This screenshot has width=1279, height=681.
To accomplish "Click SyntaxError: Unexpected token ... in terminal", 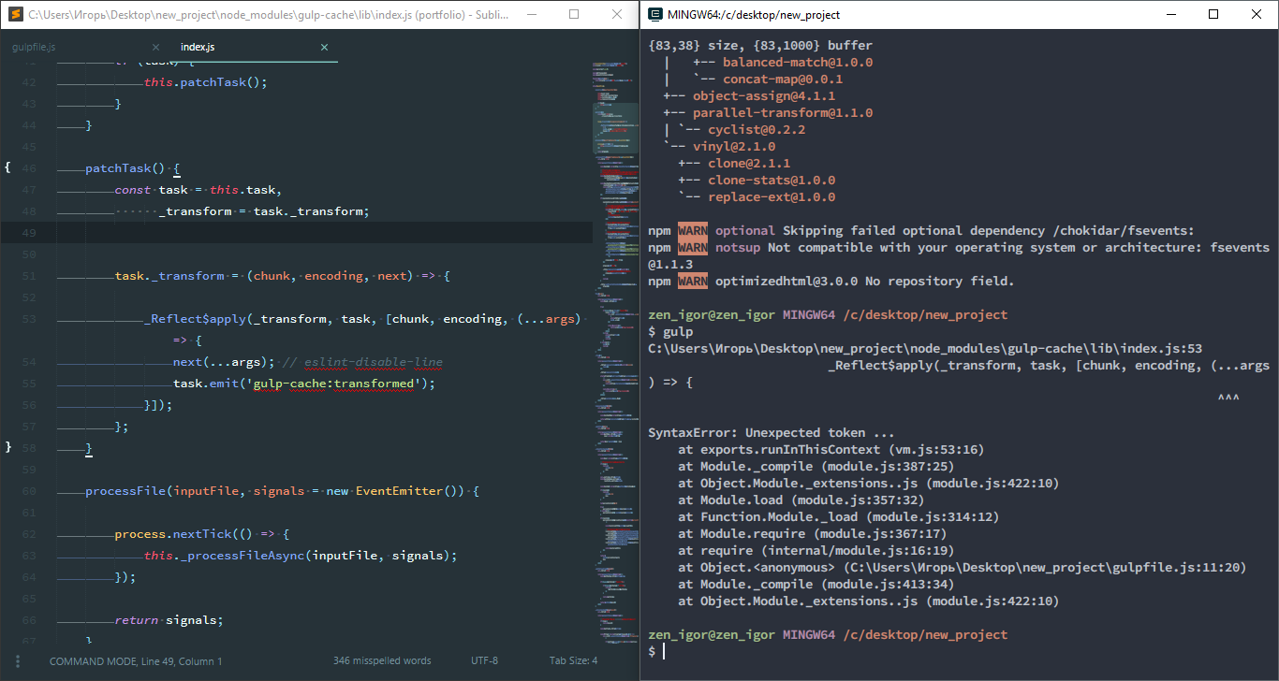I will click(772, 433).
